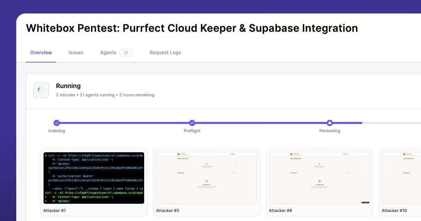421x221 pixels.
Task: Open the Overview tab
Action: pos(41,53)
